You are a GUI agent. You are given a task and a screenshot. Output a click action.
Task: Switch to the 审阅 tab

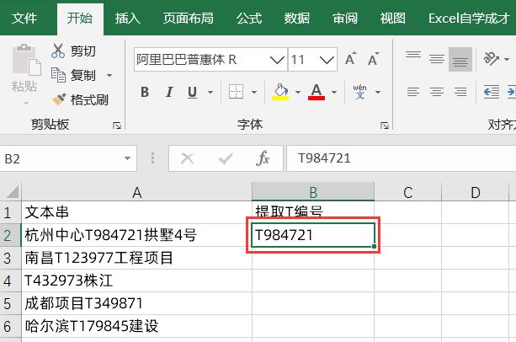pyautogui.click(x=345, y=19)
